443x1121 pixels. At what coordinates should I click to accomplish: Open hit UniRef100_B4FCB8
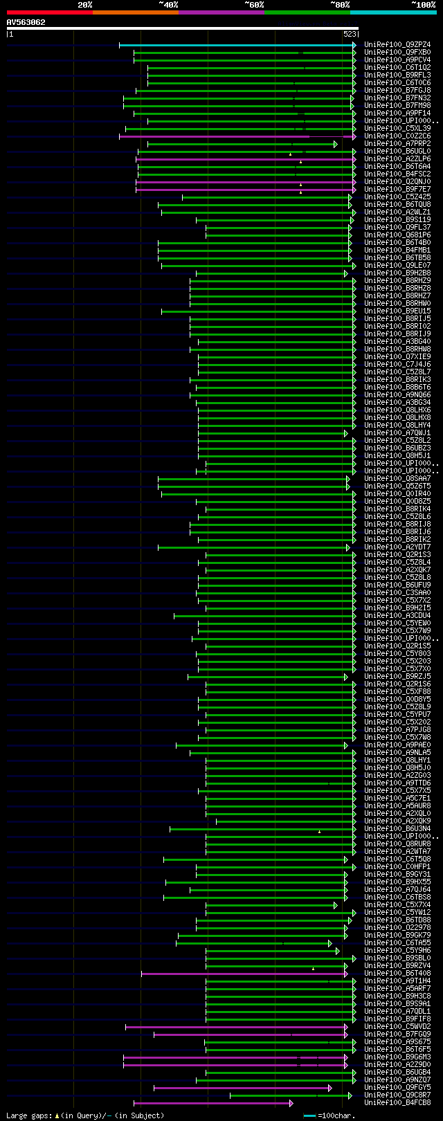point(397,1103)
